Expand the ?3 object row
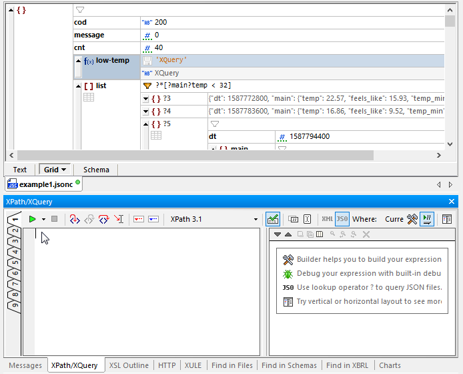Viewport: 463px width, 374px height. click(x=146, y=99)
